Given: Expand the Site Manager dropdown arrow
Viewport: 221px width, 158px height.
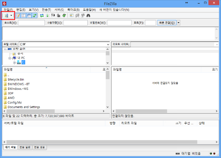Looking at the screenshot, I should coord(11,15).
